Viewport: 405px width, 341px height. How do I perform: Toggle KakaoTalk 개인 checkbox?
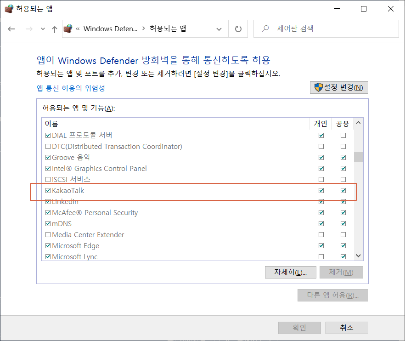[x=321, y=191]
